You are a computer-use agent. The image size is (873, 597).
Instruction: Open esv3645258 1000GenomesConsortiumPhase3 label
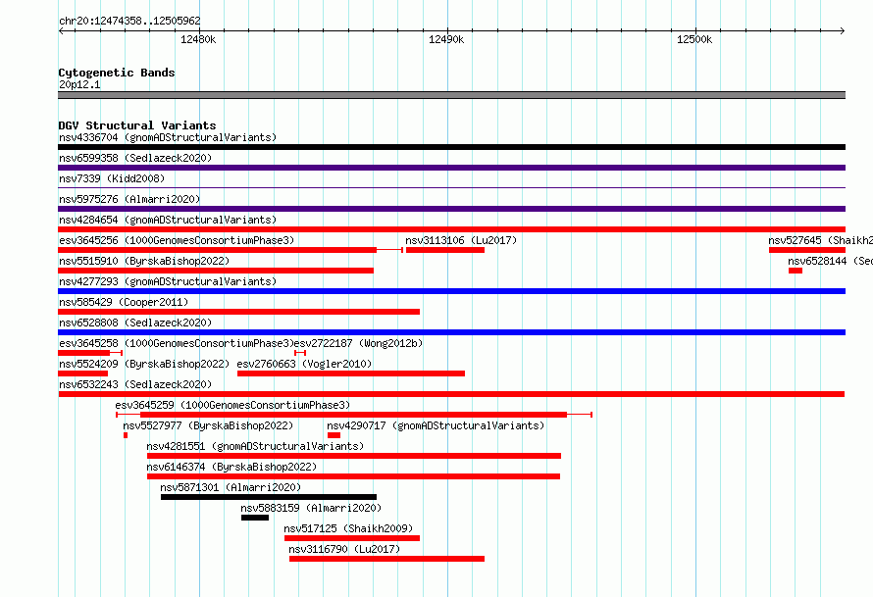[177, 343]
